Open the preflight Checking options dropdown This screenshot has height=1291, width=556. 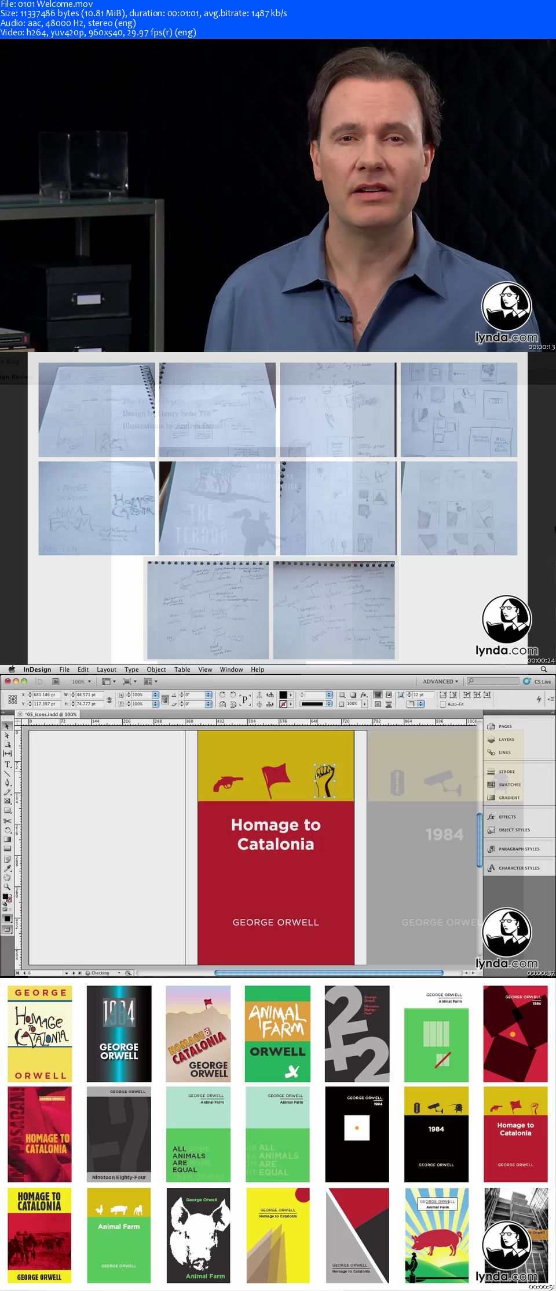click(x=119, y=973)
